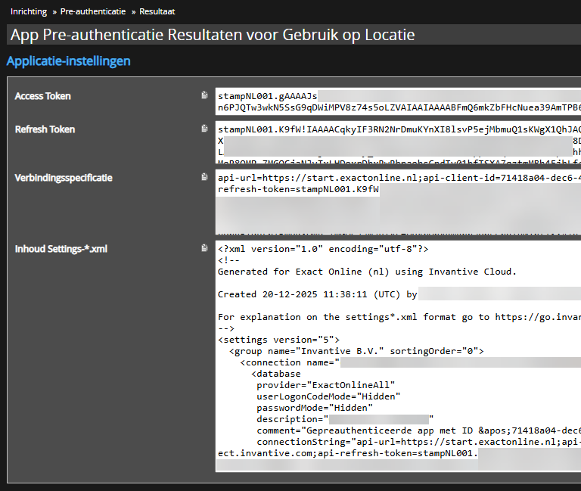Open Pre-authenticatie breadcrumb link
581x491 pixels.
92,12
